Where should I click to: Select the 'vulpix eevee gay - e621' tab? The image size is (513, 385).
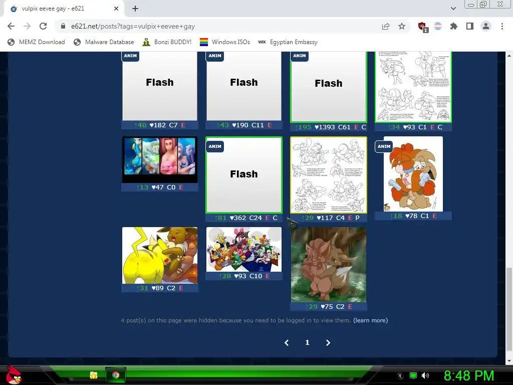(x=64, y=9)
